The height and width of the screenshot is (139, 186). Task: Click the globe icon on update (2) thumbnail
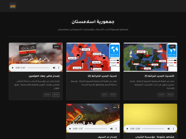click(x=114, y=49)
